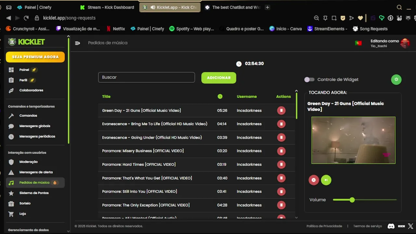Zoom out using browser magnifier icon
416x234 pixels.
tap(316, 18)
